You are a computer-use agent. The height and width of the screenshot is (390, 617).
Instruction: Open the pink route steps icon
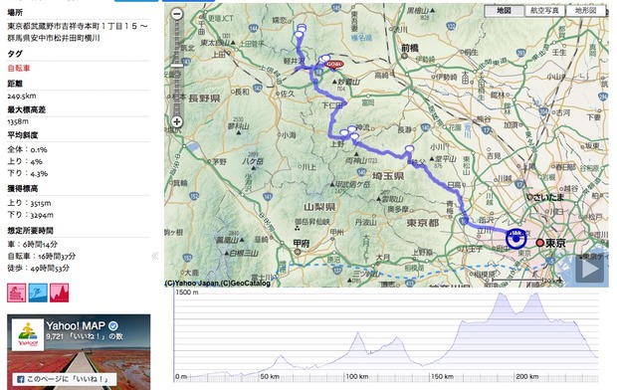point(17,292)
